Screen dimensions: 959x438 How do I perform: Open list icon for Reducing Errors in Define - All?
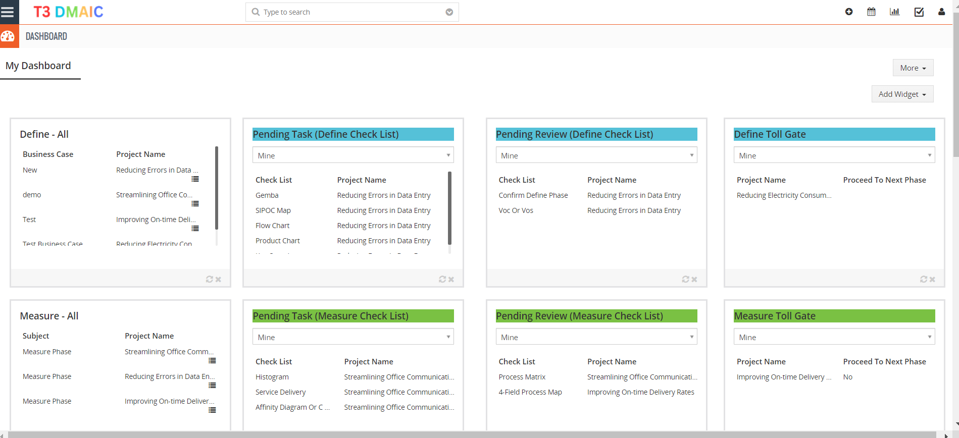coord(195,179)
